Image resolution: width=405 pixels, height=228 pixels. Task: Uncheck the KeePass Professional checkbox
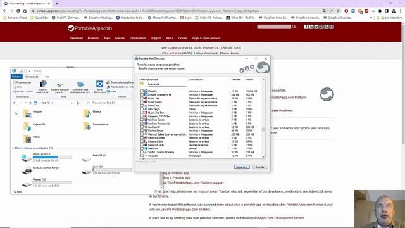(x=142, y=123)
